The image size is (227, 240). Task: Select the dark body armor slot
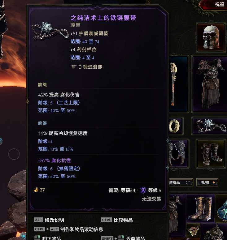(209, 84)
